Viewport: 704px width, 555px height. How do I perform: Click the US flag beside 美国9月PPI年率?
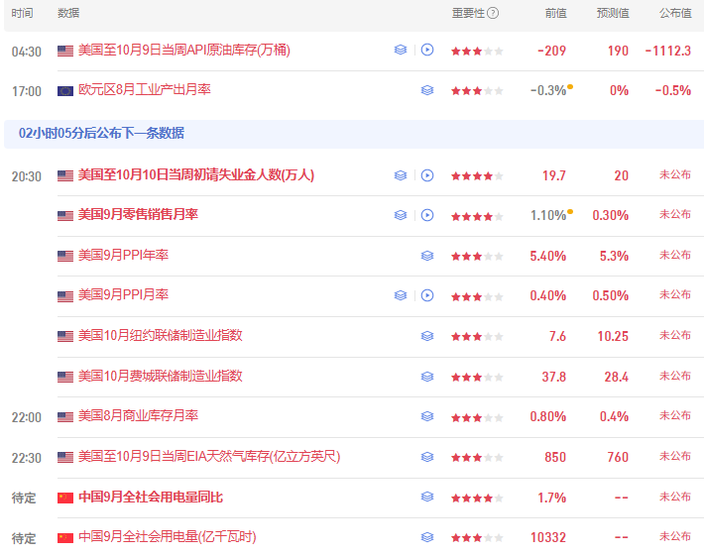(65, 256)
